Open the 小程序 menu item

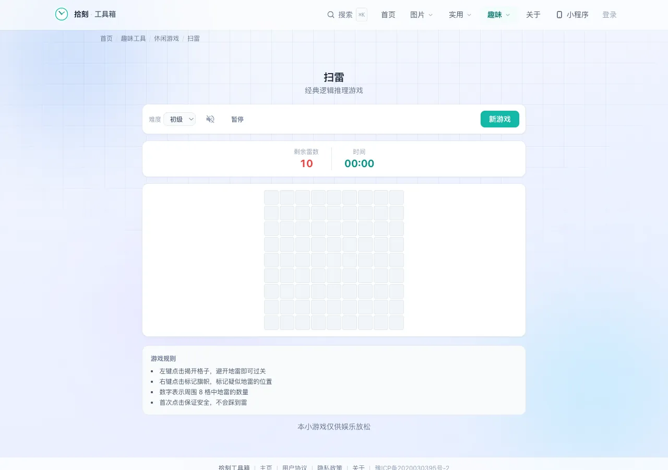point(572,15)
